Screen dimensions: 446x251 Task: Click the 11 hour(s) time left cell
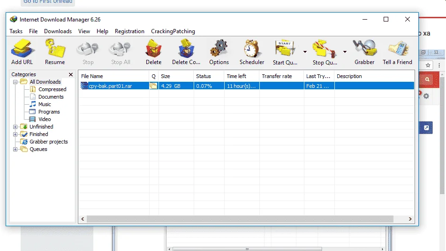coord(241,86)
